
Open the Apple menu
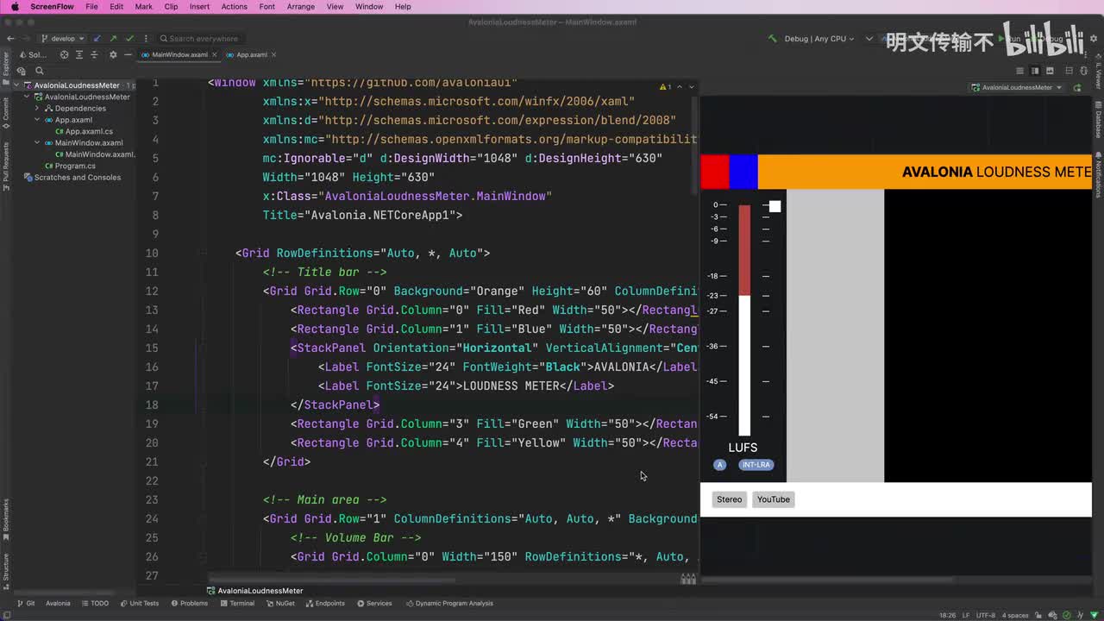[x=14, y=6]
